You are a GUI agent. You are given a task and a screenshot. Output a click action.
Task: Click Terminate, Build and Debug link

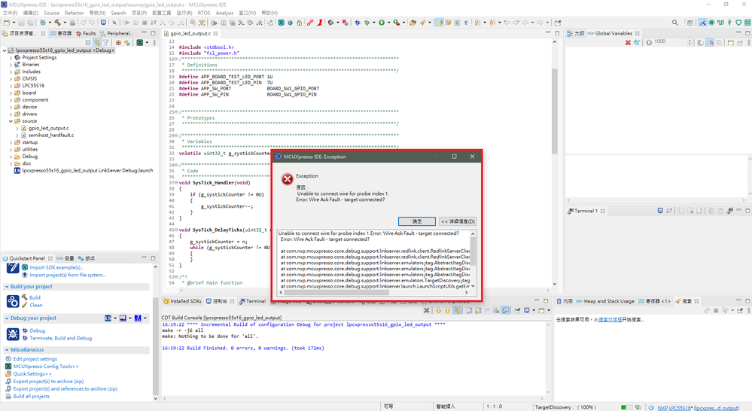pyautogui.click(x=60, y=338)
